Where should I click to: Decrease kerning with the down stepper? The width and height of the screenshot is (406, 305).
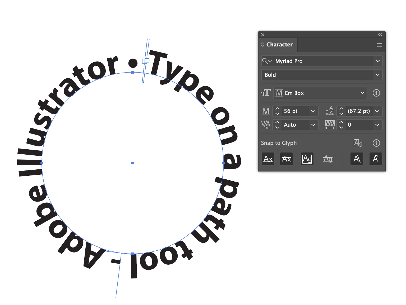[x=277, y=127]
